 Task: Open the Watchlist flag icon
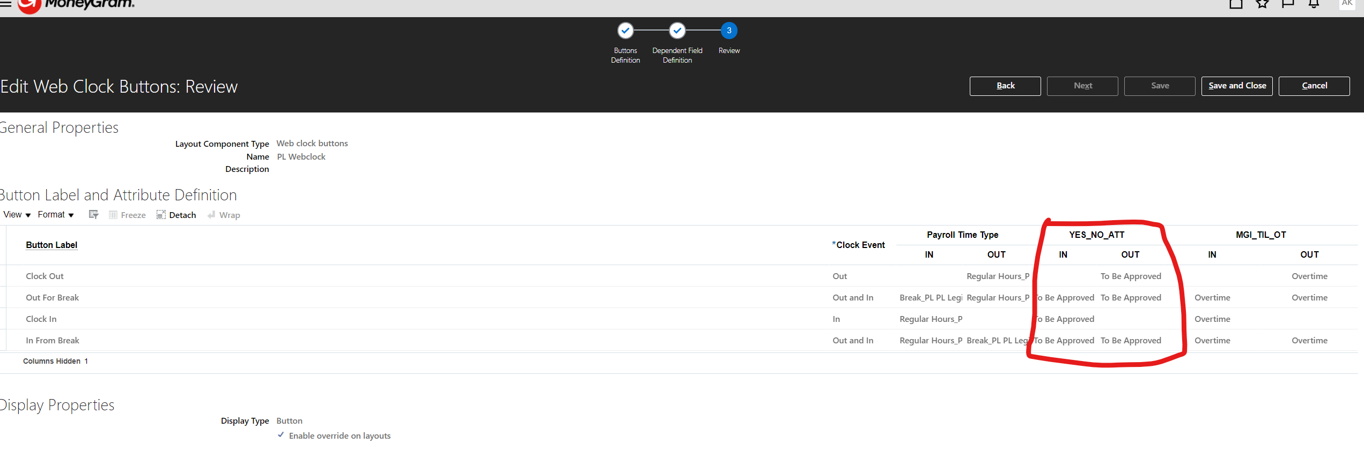(x=1288, y=4)
